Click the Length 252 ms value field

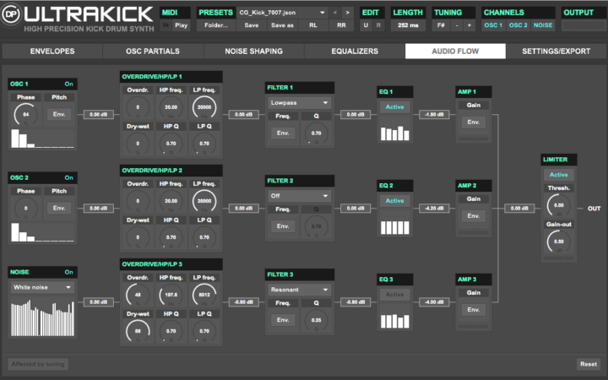tap(408, 25)
